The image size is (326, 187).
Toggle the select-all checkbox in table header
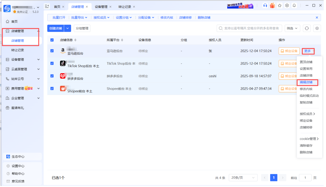pyautogui.click(x=52, y=40)
